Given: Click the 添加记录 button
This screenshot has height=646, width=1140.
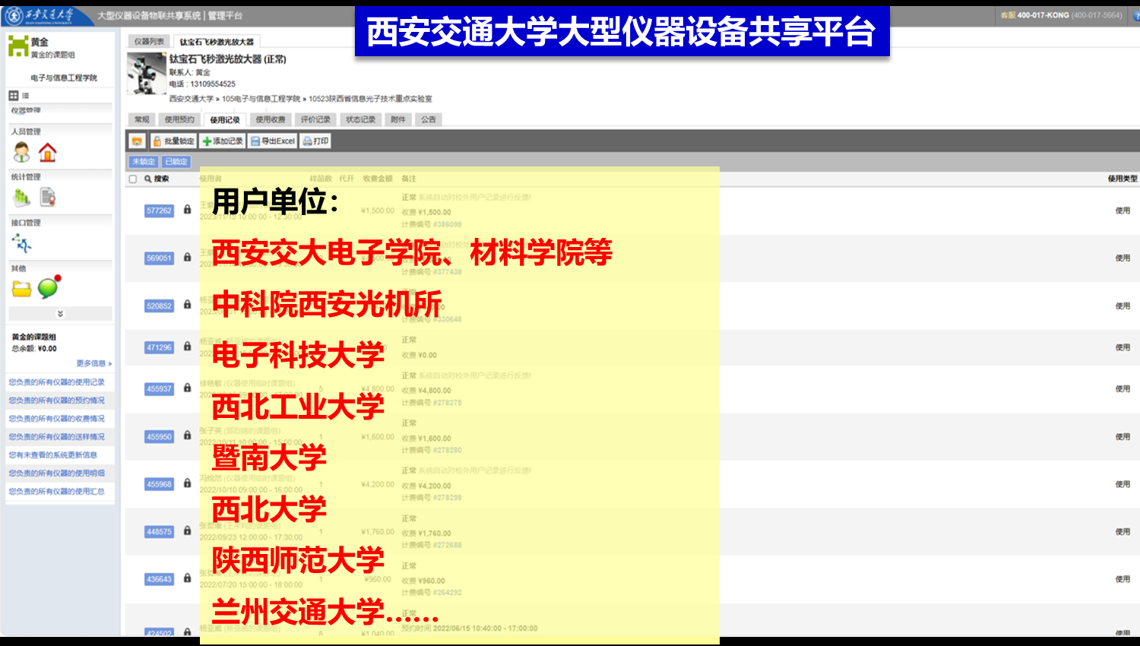Looking at the screenshot, I should tap(223, 141).
